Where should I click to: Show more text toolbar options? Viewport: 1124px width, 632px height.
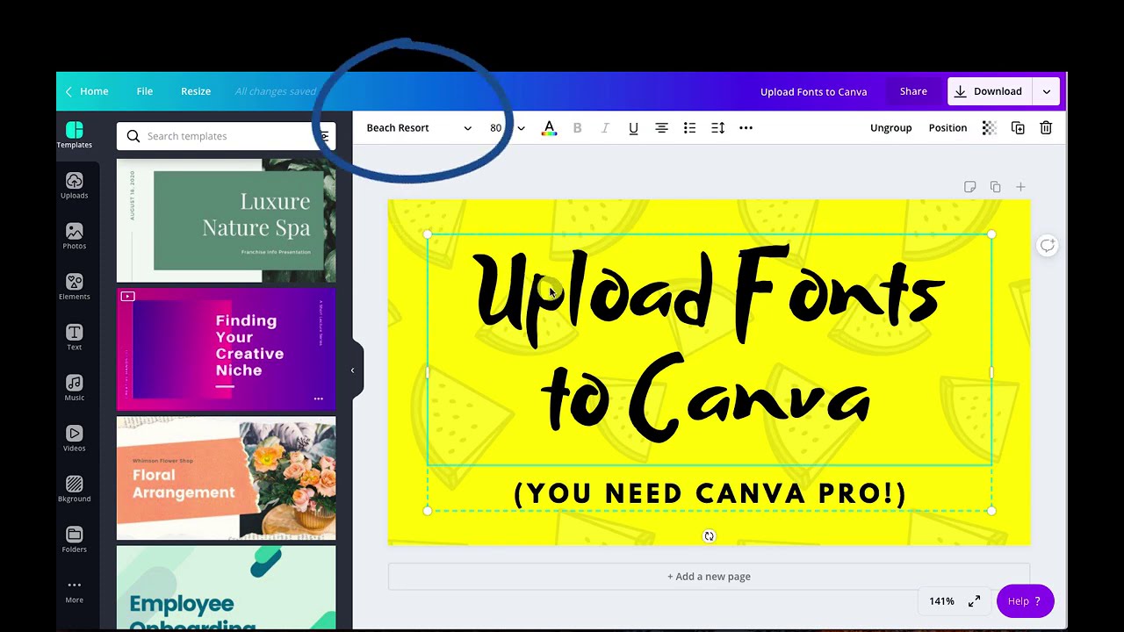coord(746,128)
